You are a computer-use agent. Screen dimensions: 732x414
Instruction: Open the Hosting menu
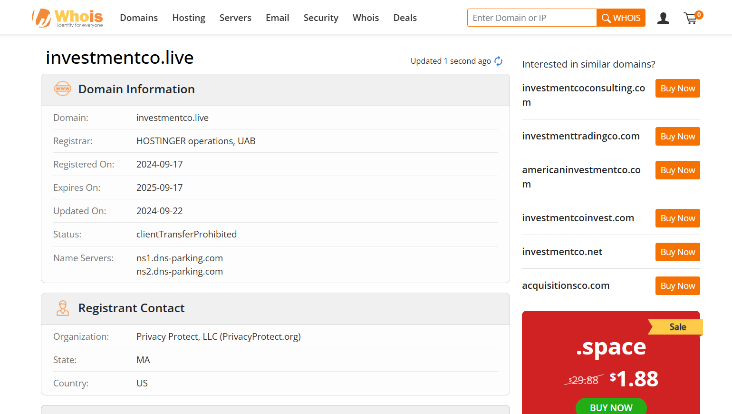point(189,18)
